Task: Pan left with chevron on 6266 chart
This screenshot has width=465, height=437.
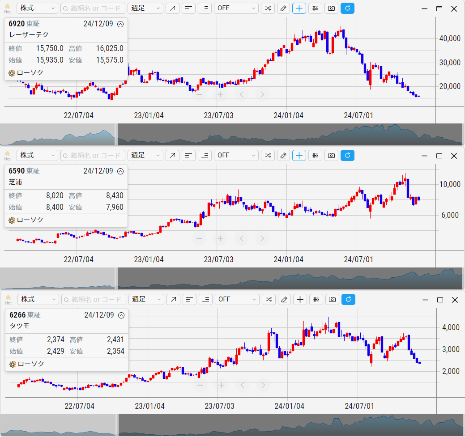Action: [242, 385]
